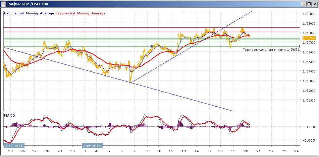Image resolution: width=319 pixels, height=157 pixels.
Task: Select the blue Exponential_Moving_Average legend label
Action: (x=29, y=13)
